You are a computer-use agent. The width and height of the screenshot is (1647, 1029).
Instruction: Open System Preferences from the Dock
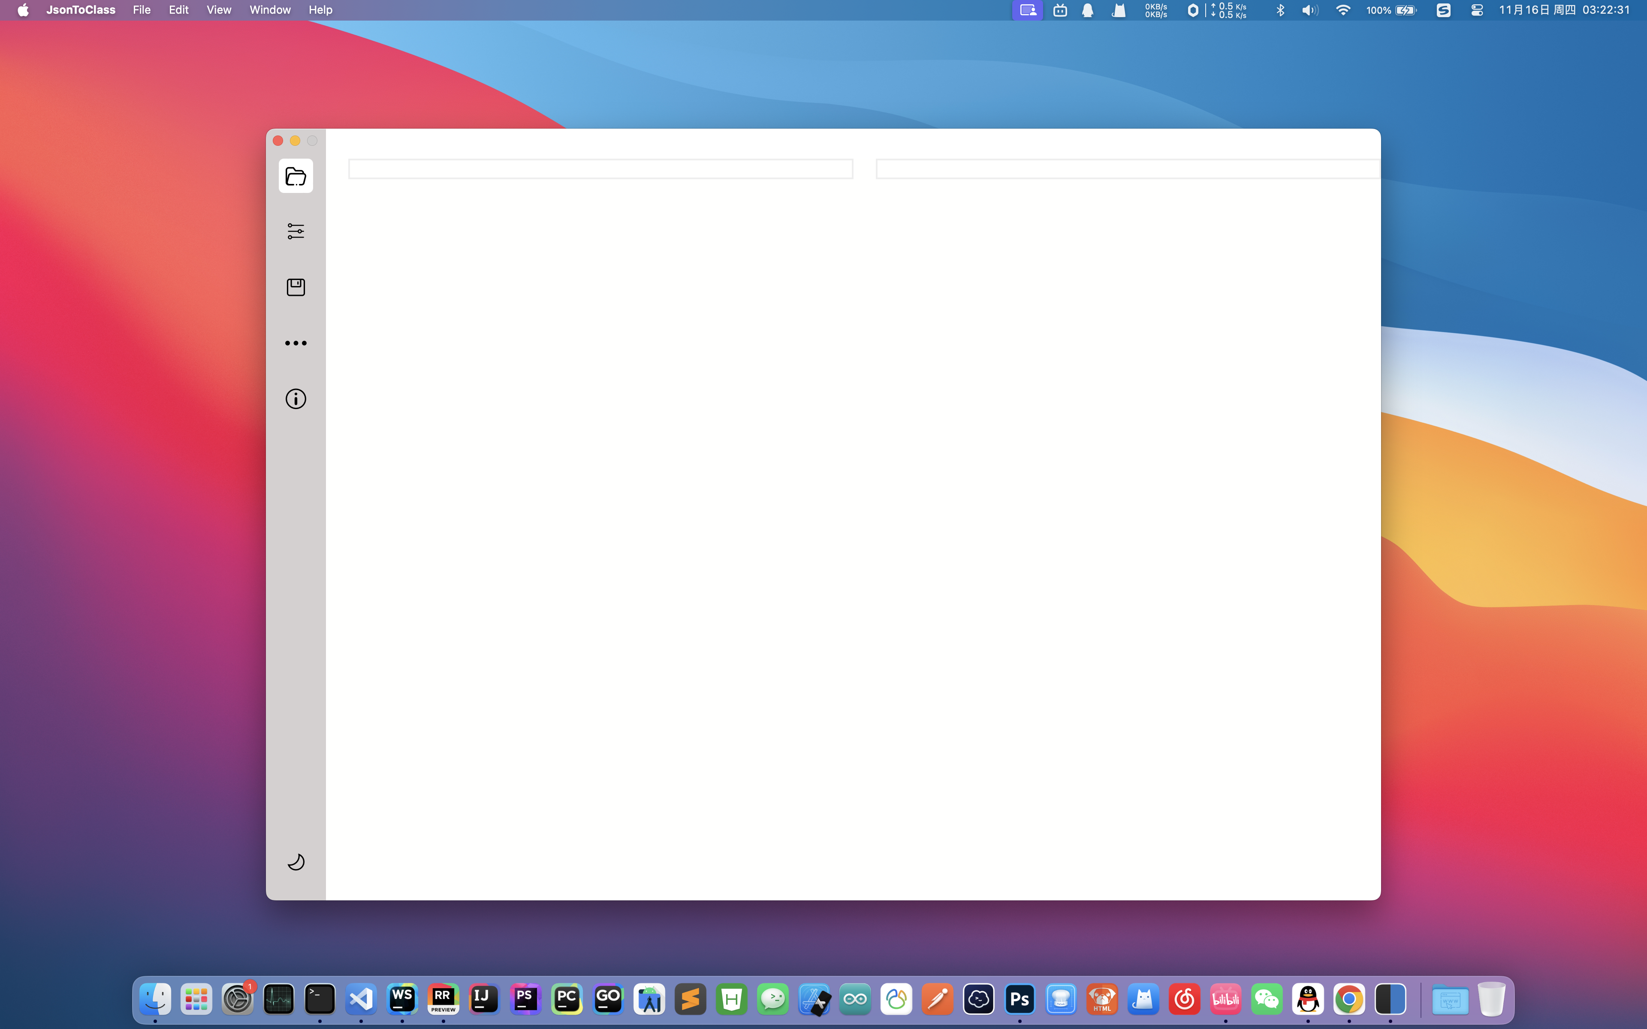tap(238, 999)
